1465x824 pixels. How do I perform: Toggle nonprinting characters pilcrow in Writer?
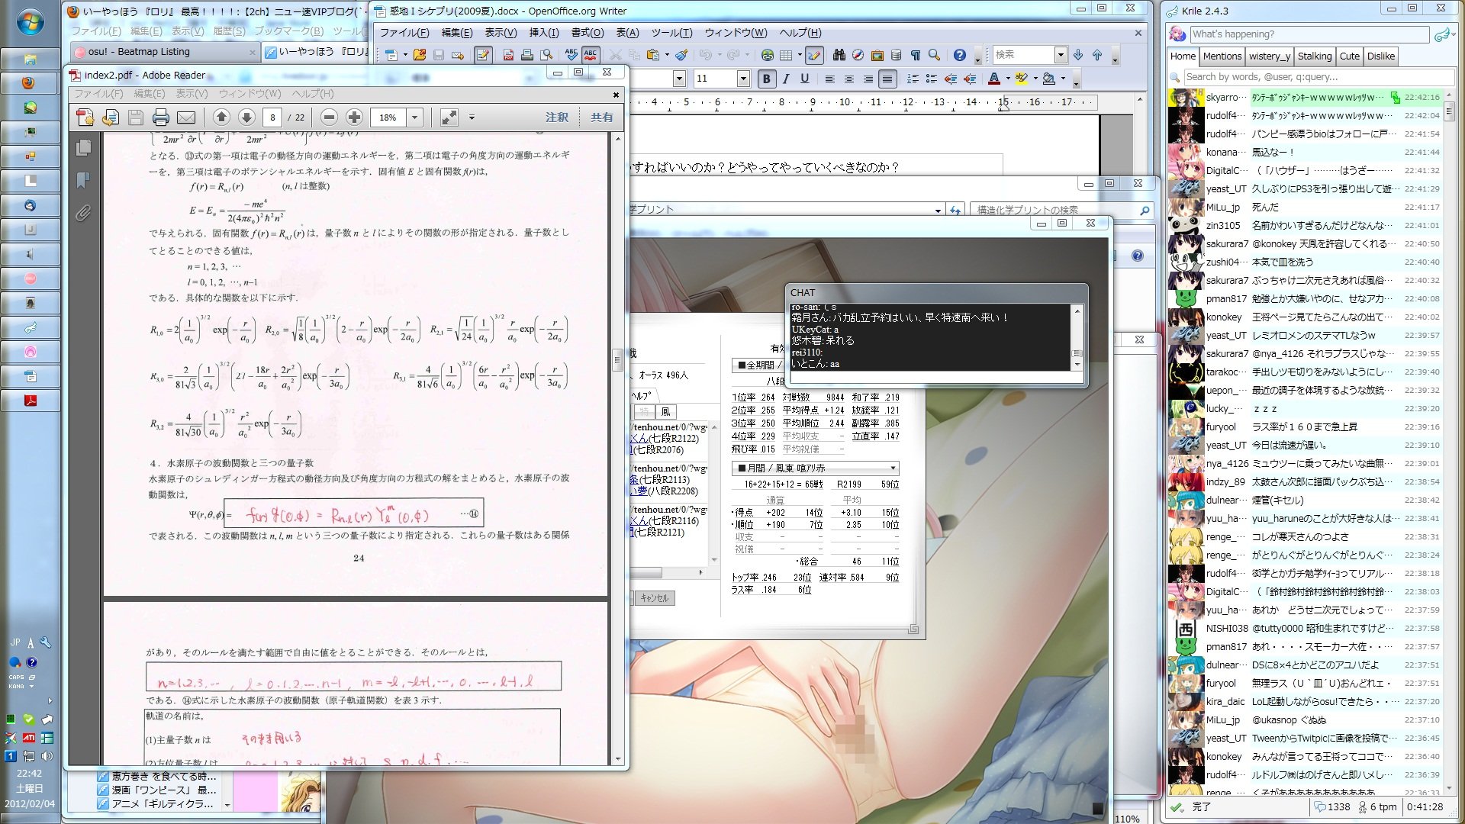(915, 55)
